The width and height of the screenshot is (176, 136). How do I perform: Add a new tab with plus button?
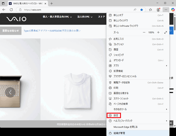click(x=52, y=4)
